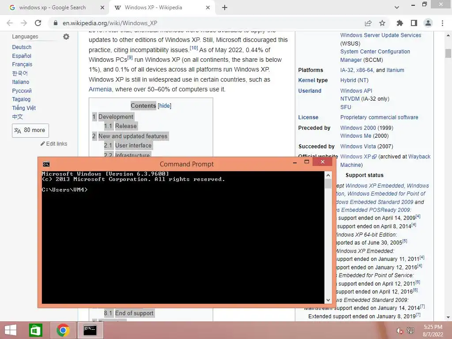
Task: Open the tab search dropdown arrow
Action: click(x=397, y=8)
